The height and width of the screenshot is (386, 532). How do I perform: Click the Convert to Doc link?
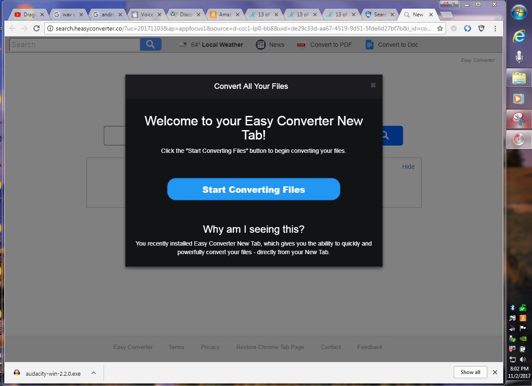pyautogui.click(x=391, y=45)
